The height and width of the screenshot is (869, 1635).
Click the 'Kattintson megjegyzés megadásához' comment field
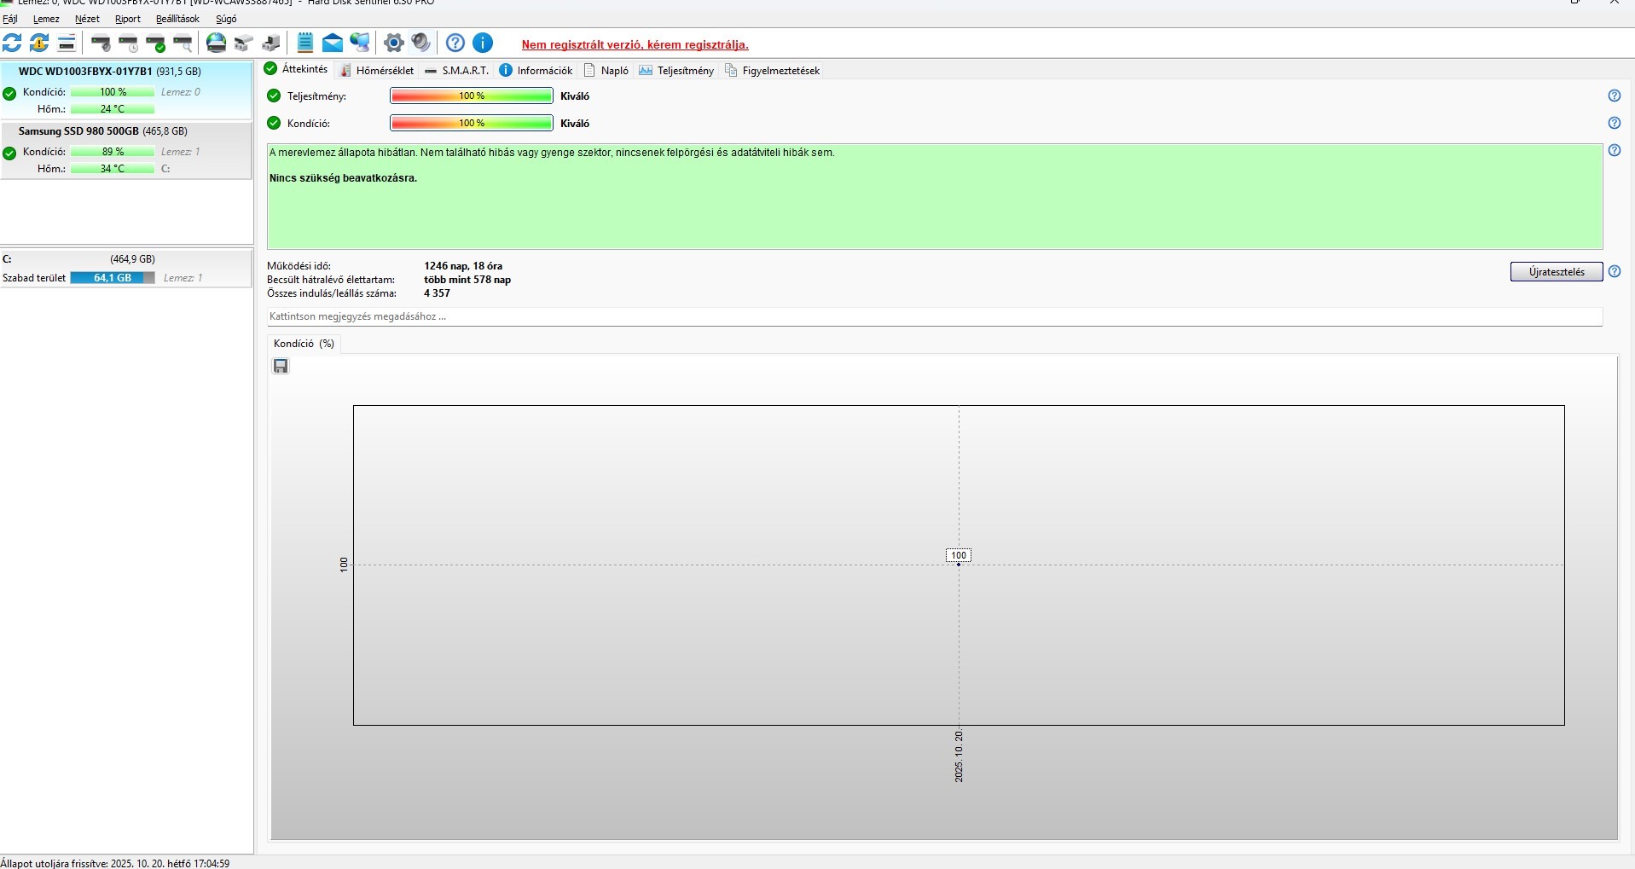(x=935, y=316)
